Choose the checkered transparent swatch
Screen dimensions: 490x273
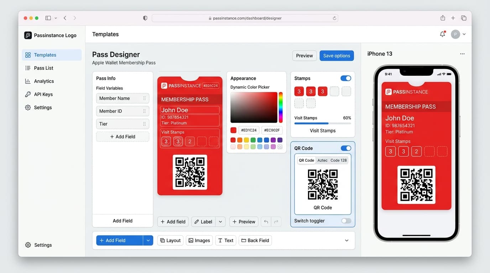tap(280, 147)
